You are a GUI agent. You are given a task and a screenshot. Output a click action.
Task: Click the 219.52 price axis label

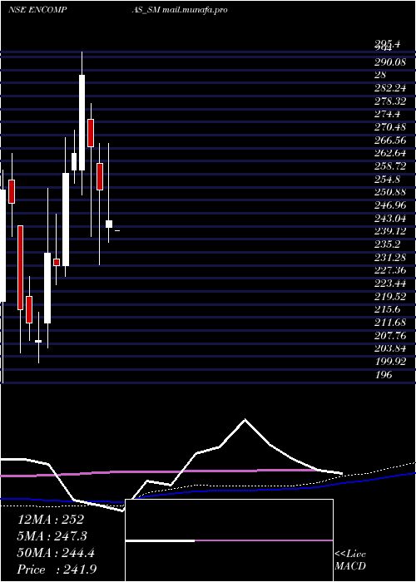tap(390, 297)
